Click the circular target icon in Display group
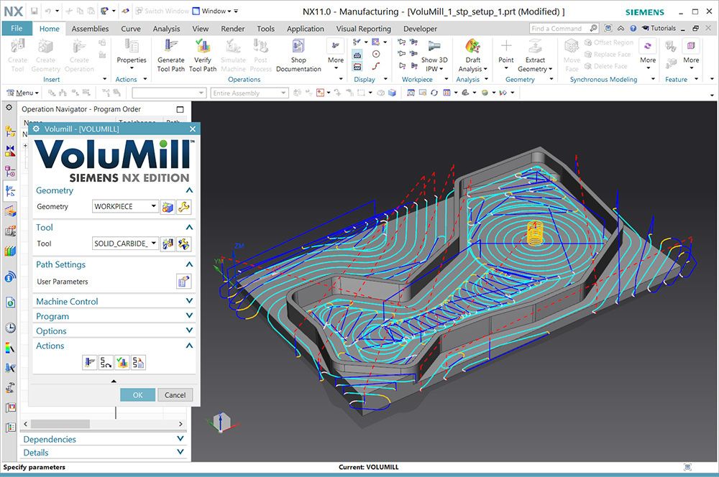This screenshot has height=477, width=719. [376, 54]
